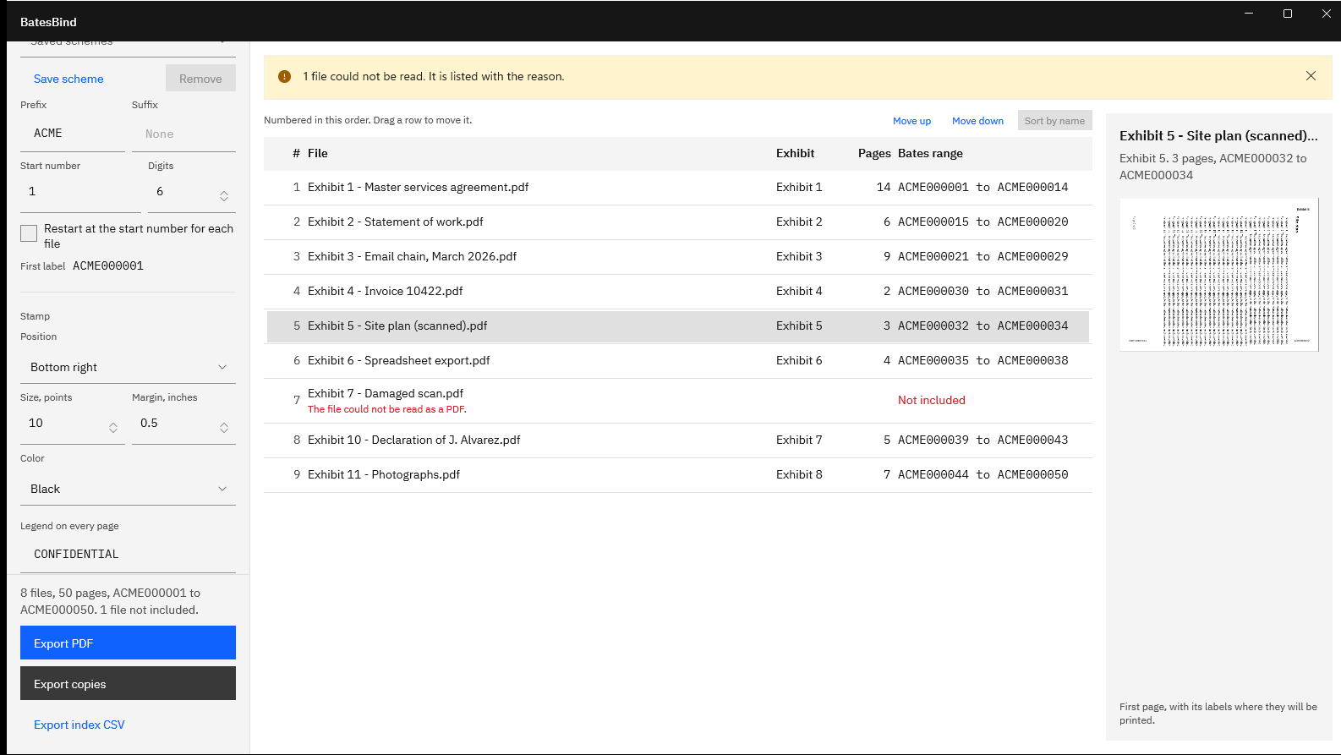Focus the Suffix field showing None
This screenshot has width=1341, height=755.
pos(183,134)
